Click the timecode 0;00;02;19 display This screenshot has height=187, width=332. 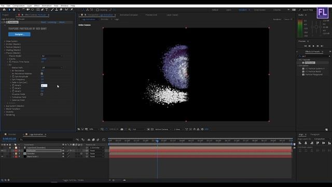pos(9,139)
